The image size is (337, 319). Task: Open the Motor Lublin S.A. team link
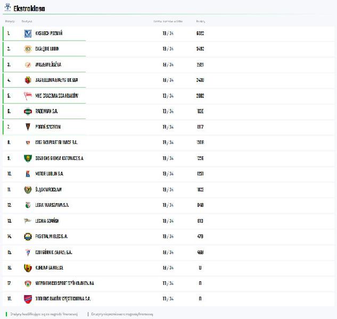tap(50, 174)
